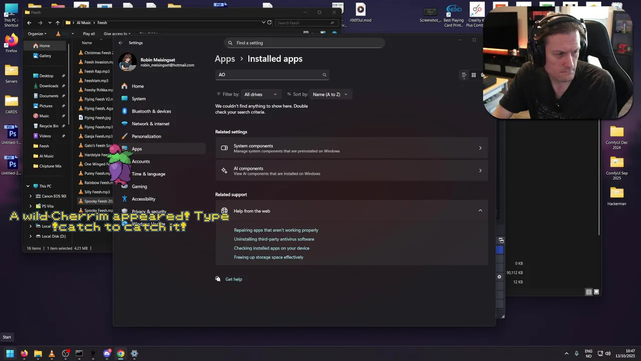The width and height of the screenshot is (641, 361).
Task: Open Uninstalling third-party antivirus software link
Action: [274, 239]
